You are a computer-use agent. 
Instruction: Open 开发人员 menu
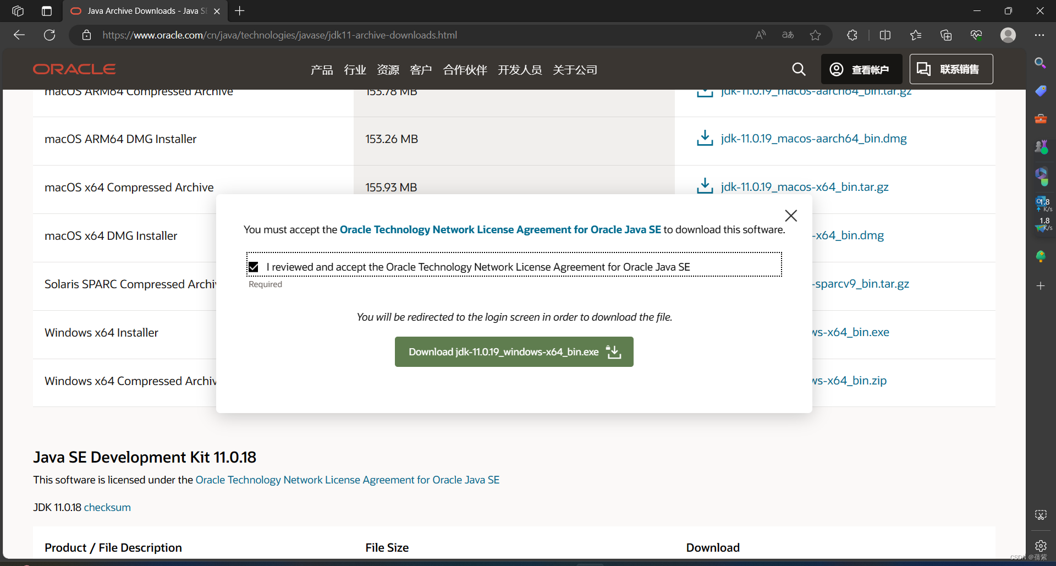520,70
